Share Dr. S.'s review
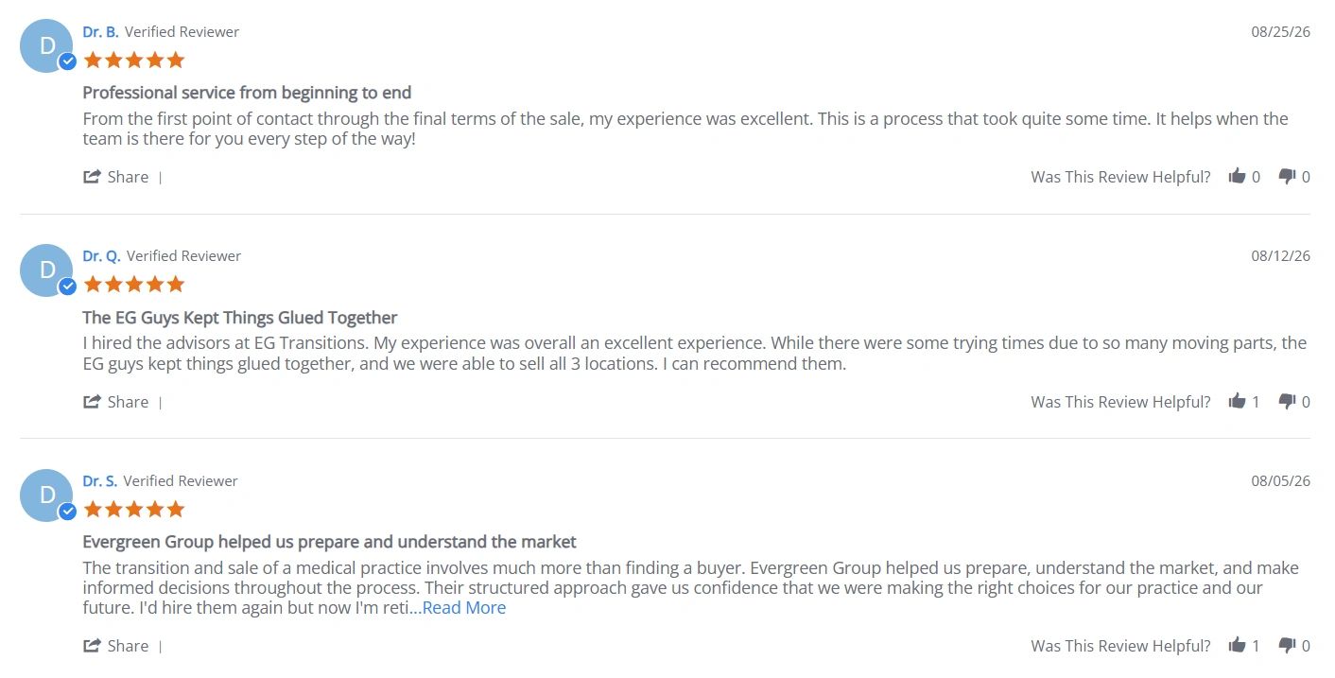This screenshot has height=678, width=1335. tap(116, 646)
